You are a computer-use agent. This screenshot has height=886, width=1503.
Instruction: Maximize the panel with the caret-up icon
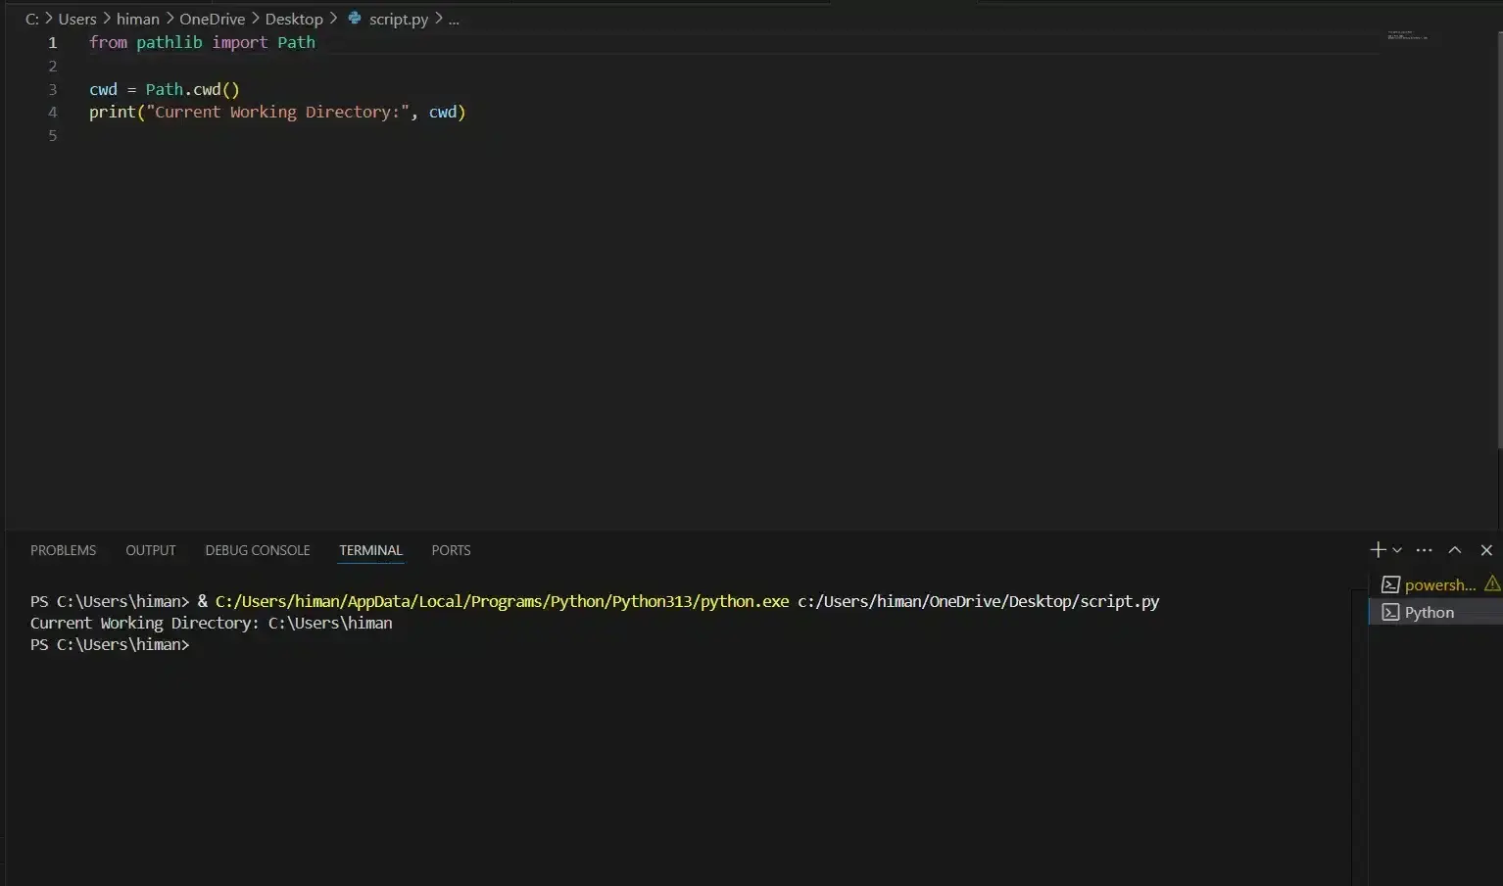(1455, 550)
